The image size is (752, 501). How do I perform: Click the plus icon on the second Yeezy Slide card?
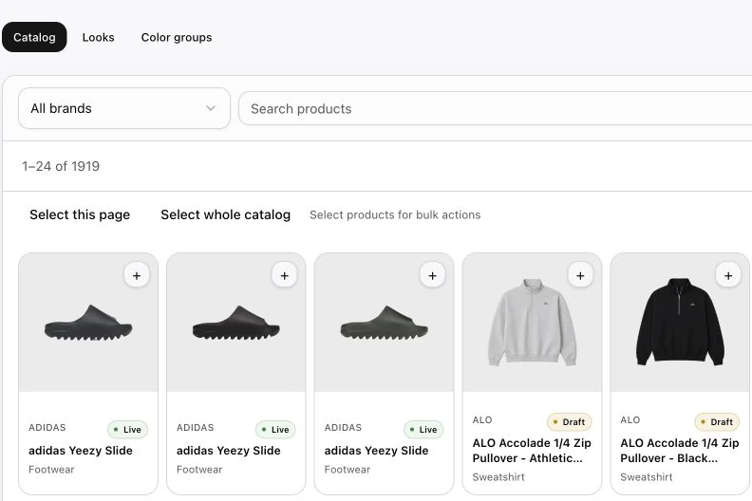(285, 276)
